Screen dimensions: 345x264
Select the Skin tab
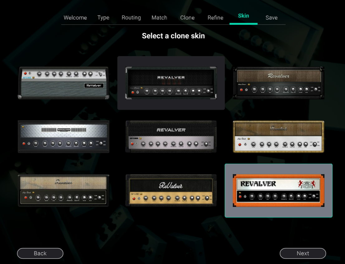point(243,16)
